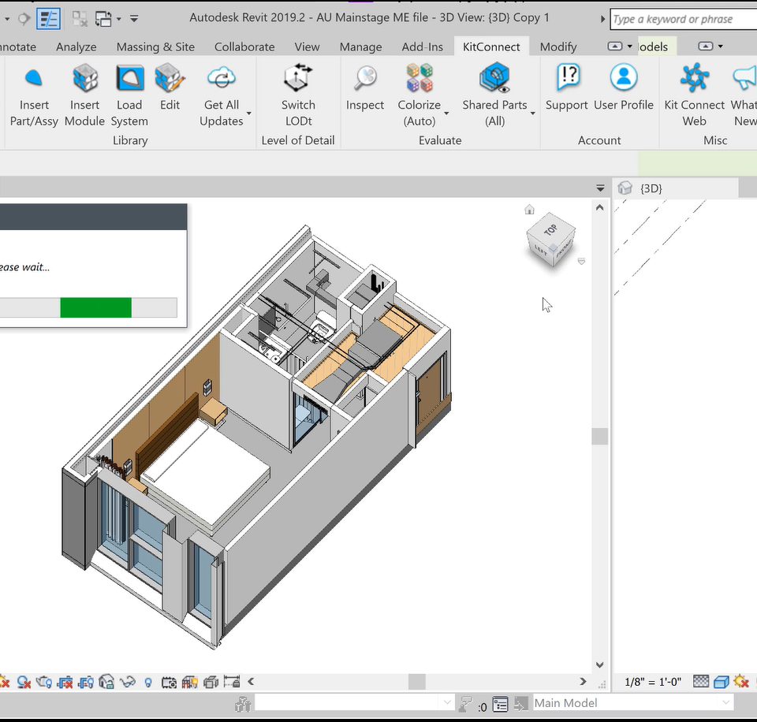757x722 pixels.
Task: Select the KitConnect ribbon tab
Action: [491, 47]
